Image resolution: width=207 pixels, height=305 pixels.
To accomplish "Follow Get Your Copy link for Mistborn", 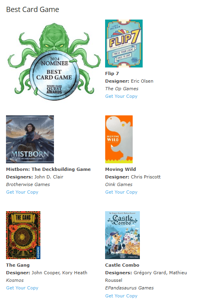I will pyautogui.click(x=22, y=192).
